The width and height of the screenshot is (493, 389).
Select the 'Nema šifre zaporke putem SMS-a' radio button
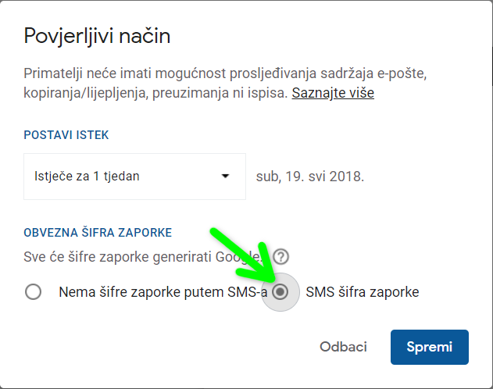point(33,292)
